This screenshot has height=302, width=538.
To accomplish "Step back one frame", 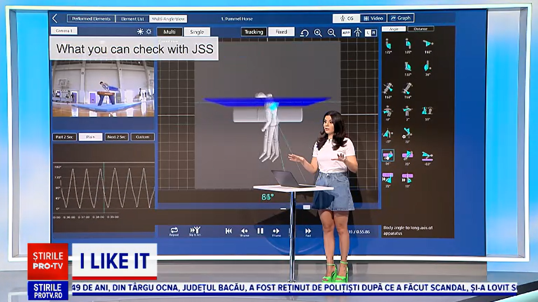I will point(245,232).
